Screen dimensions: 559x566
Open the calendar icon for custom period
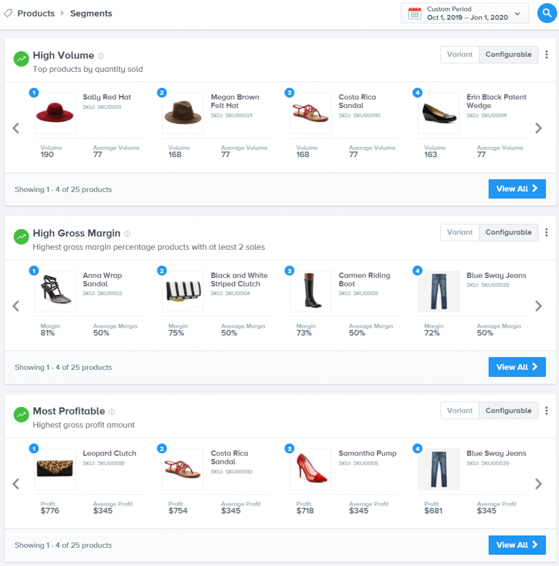tap(414, 13)
